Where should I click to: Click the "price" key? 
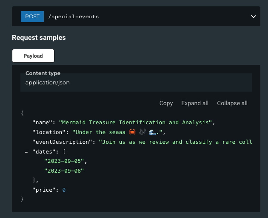44,190
